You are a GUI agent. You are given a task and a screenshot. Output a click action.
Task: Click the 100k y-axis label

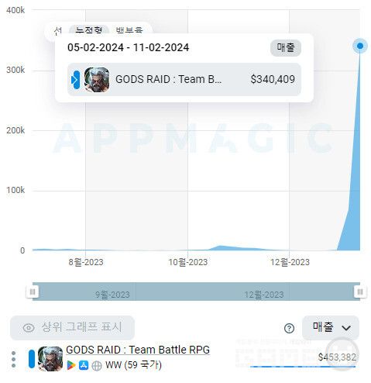(15, 190)
